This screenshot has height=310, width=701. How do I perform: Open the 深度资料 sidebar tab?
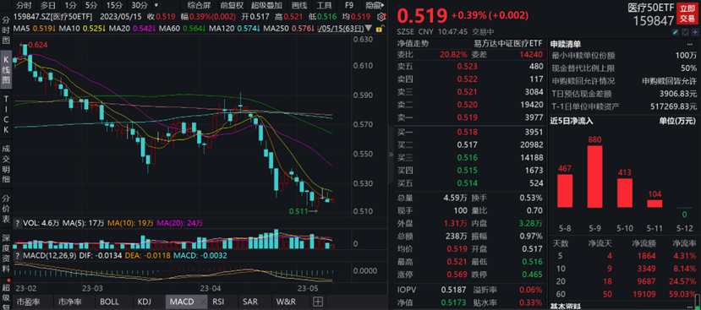[x=6, y=253]
